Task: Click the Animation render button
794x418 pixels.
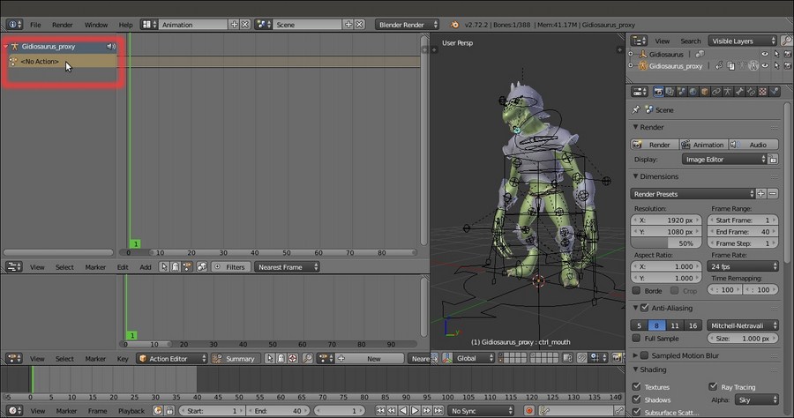Action: [703, 145]
